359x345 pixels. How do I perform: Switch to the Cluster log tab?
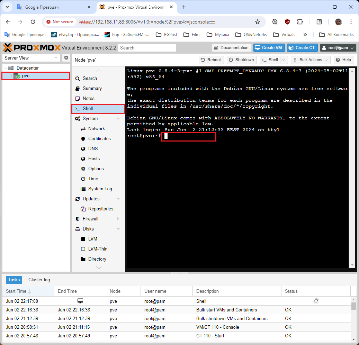coord(39,280)
